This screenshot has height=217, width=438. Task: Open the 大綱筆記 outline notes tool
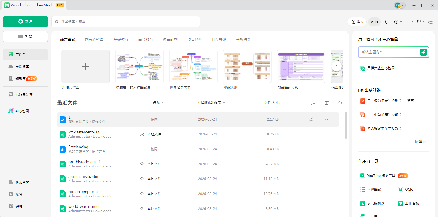point(374,189)
